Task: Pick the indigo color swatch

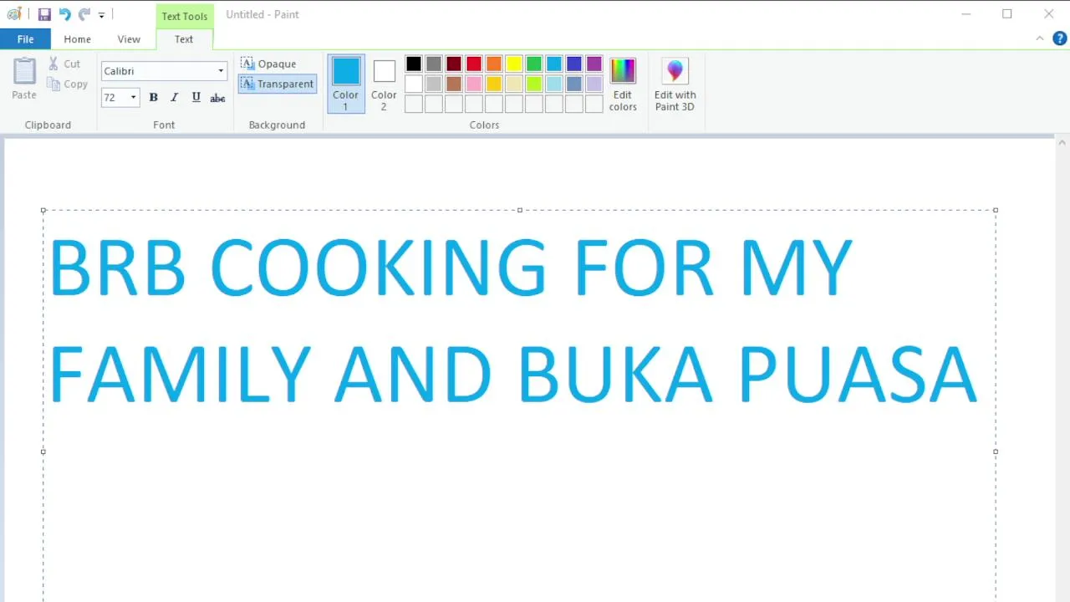Action: click(x=574, y=64)
